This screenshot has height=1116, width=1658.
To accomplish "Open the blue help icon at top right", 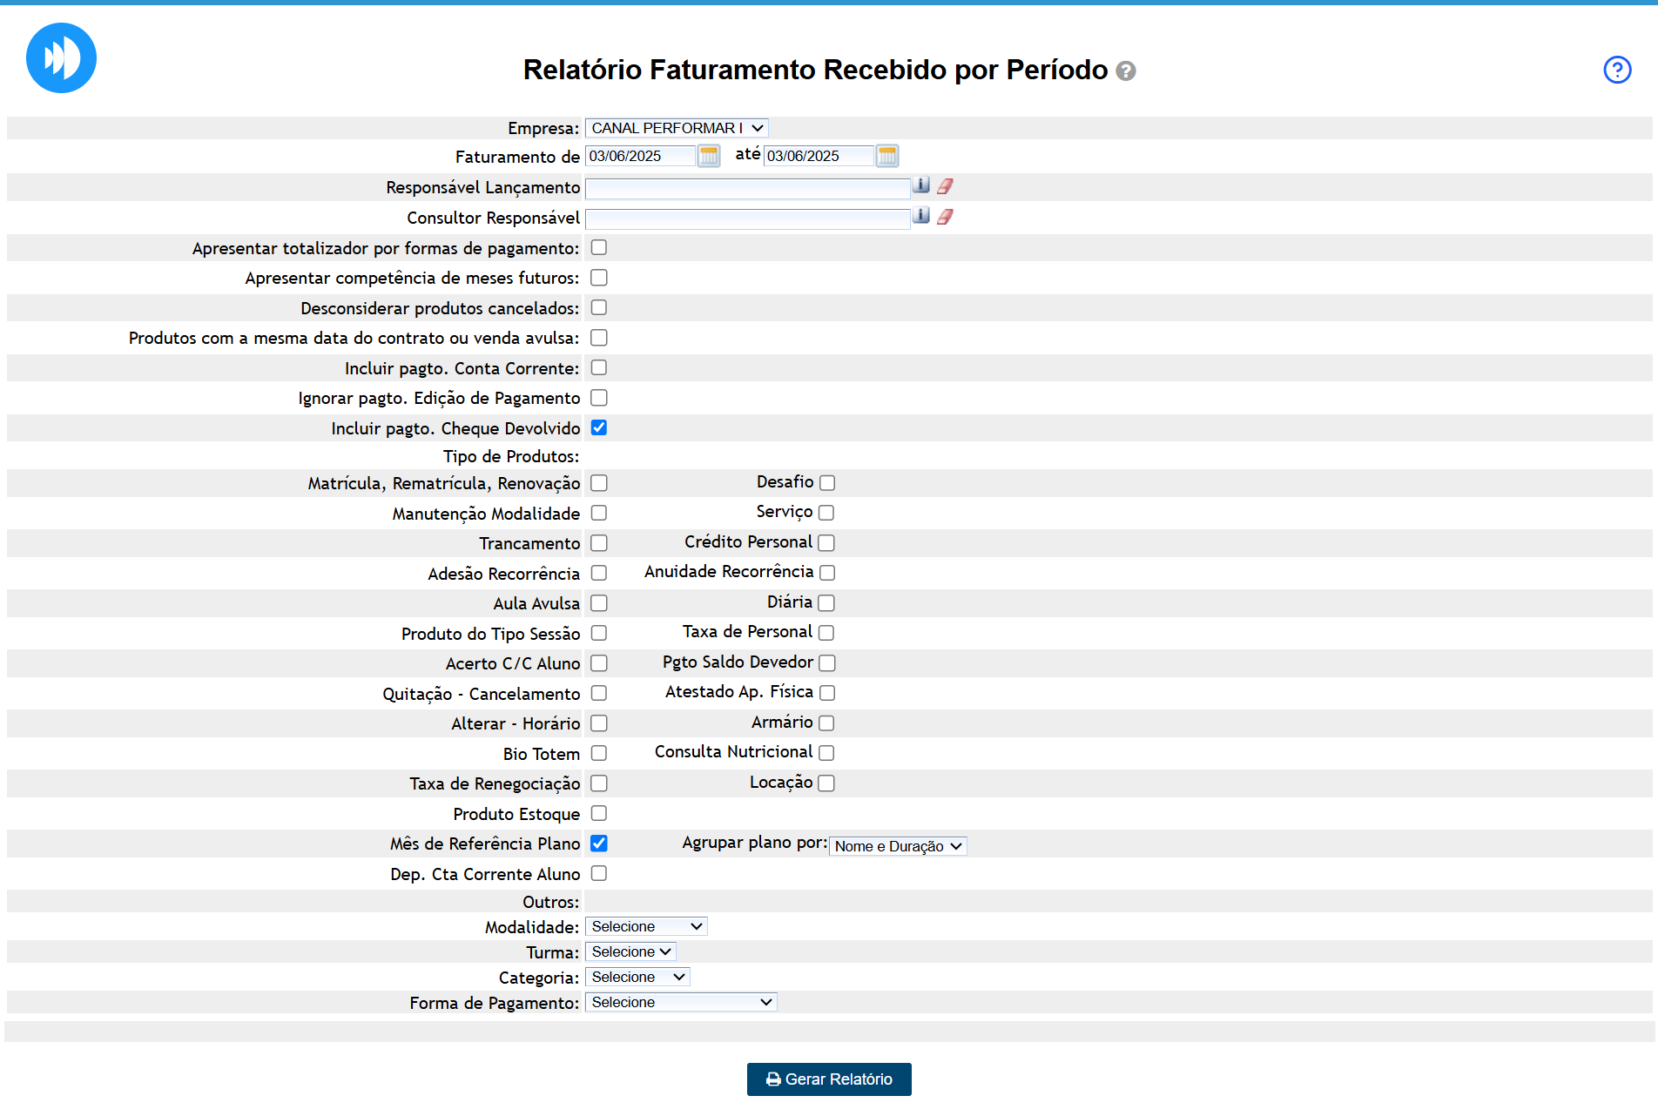I will click(x=1617, y=70).
